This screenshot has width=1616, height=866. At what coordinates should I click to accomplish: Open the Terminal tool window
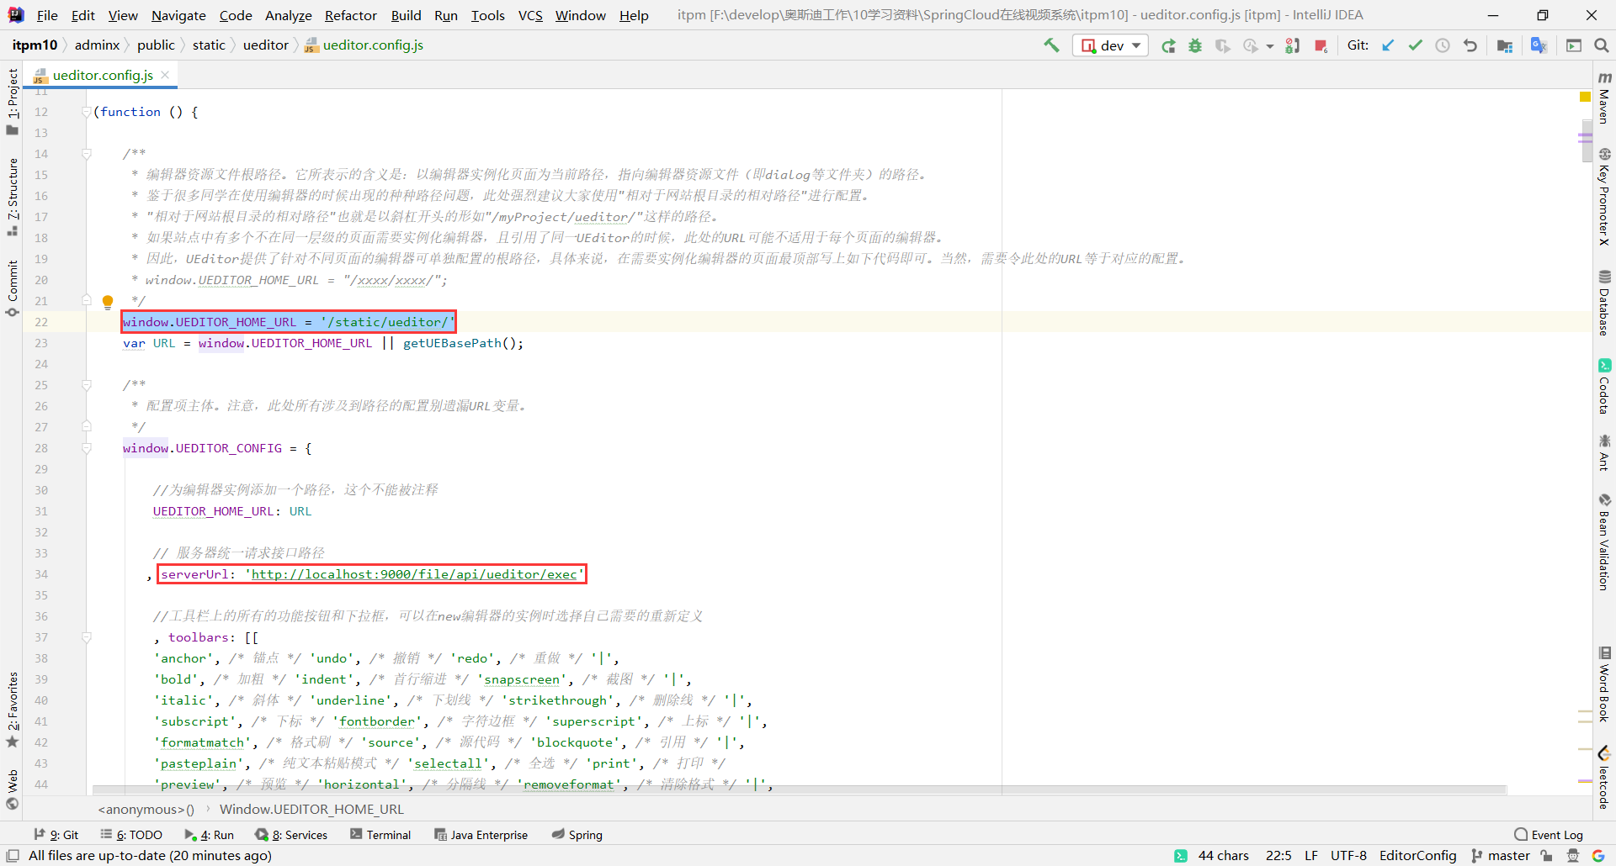(380, 835)
